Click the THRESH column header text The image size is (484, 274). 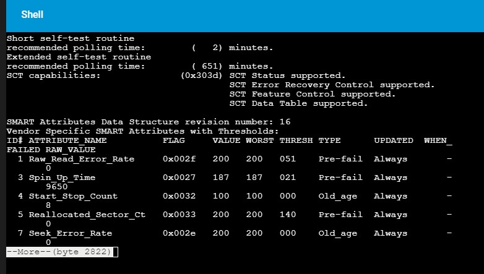click(296, 140)
